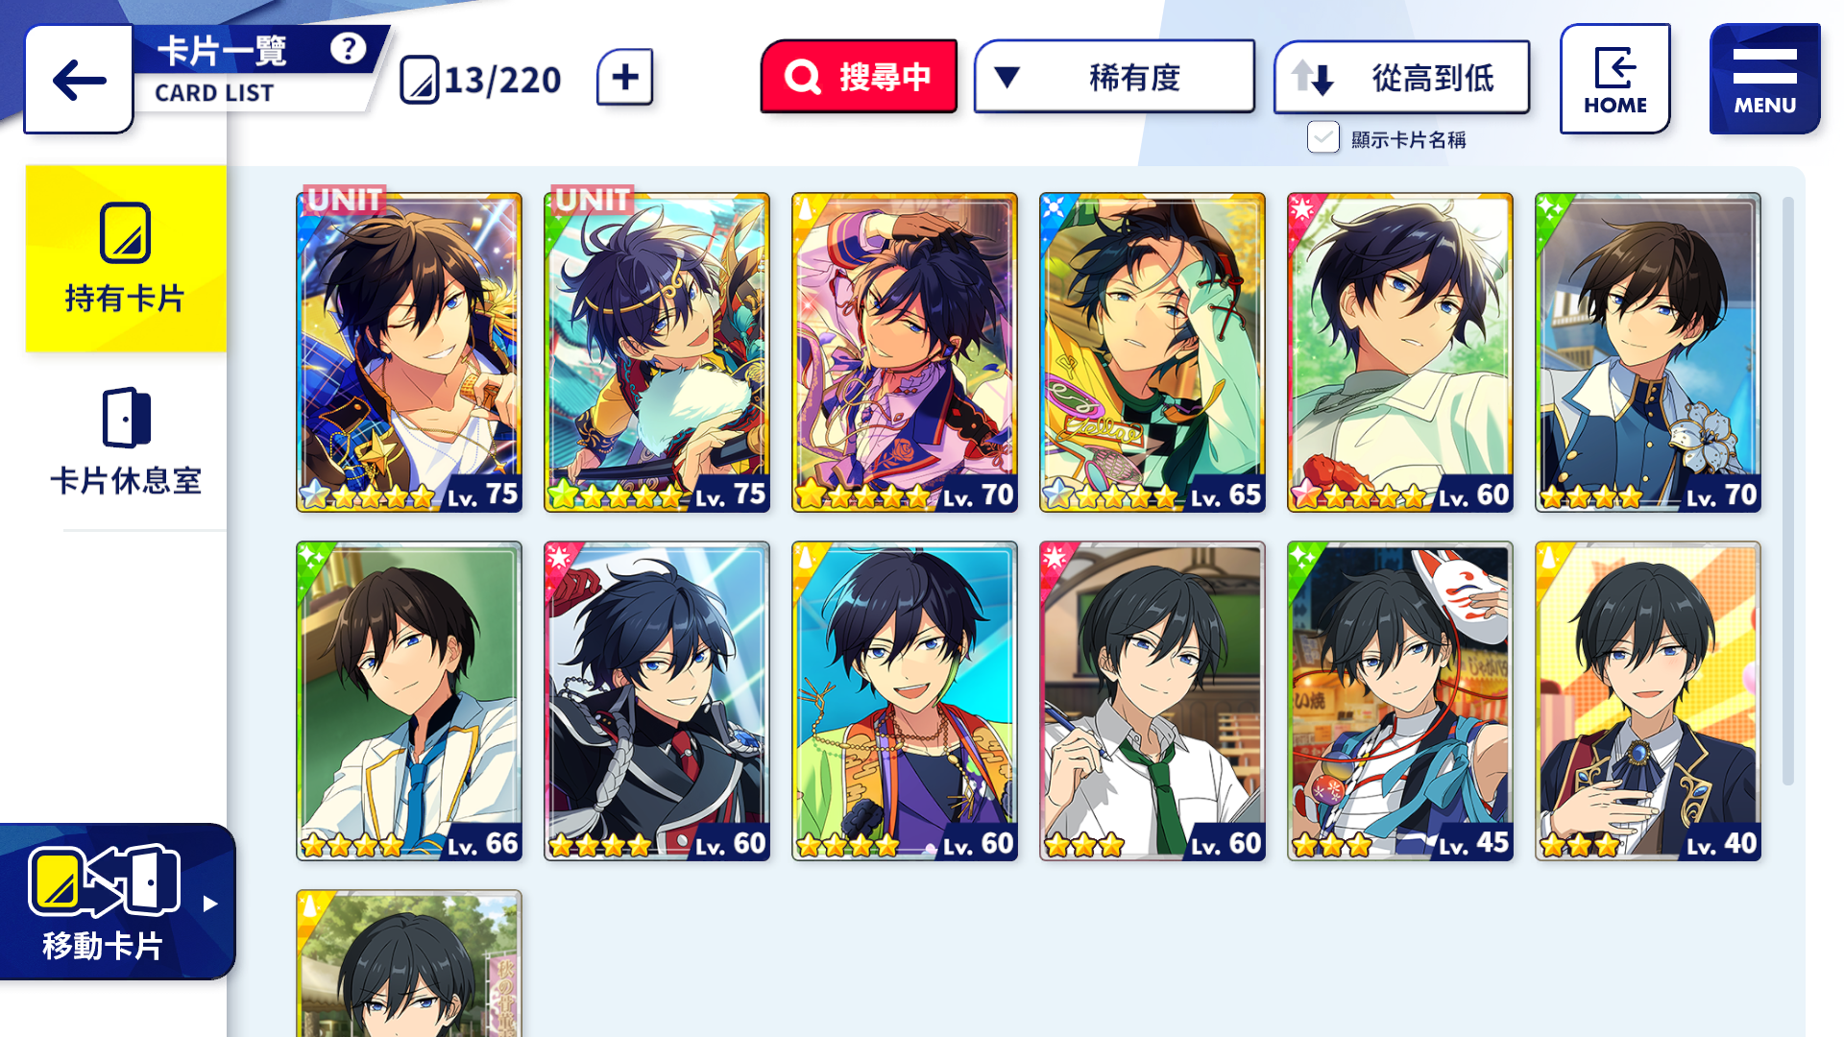The width and height of the screenshot is (1844, 1037).
Task: Switch to the card lounge tab
Action: 126,443
